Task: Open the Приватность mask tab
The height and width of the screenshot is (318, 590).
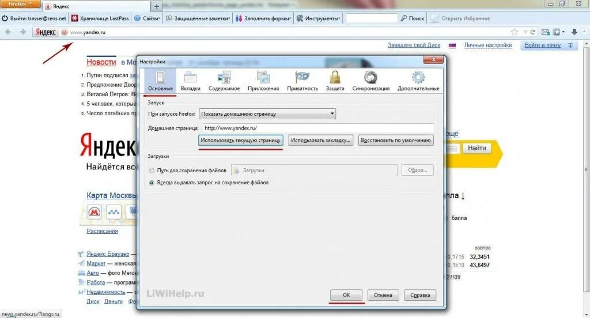Action: pyautogui.click(x=302, y=81)
